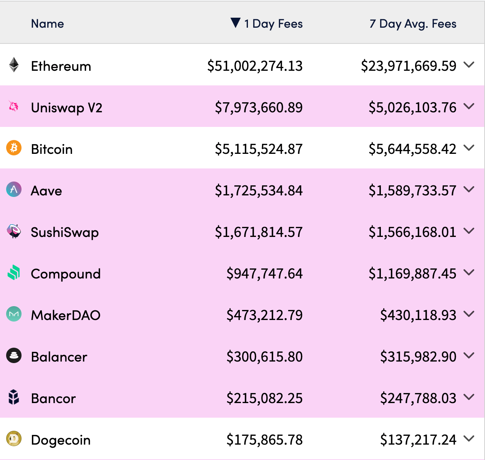Select the value $247,788.03
Image resolution: width=485 pixels, height=460 pixels.
pyautogui.click(x=419, y=398)
